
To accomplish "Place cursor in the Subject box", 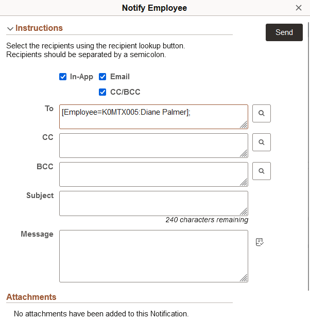I will tap(153, 204).
